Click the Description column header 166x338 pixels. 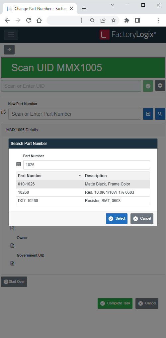(x=117, y=176)
